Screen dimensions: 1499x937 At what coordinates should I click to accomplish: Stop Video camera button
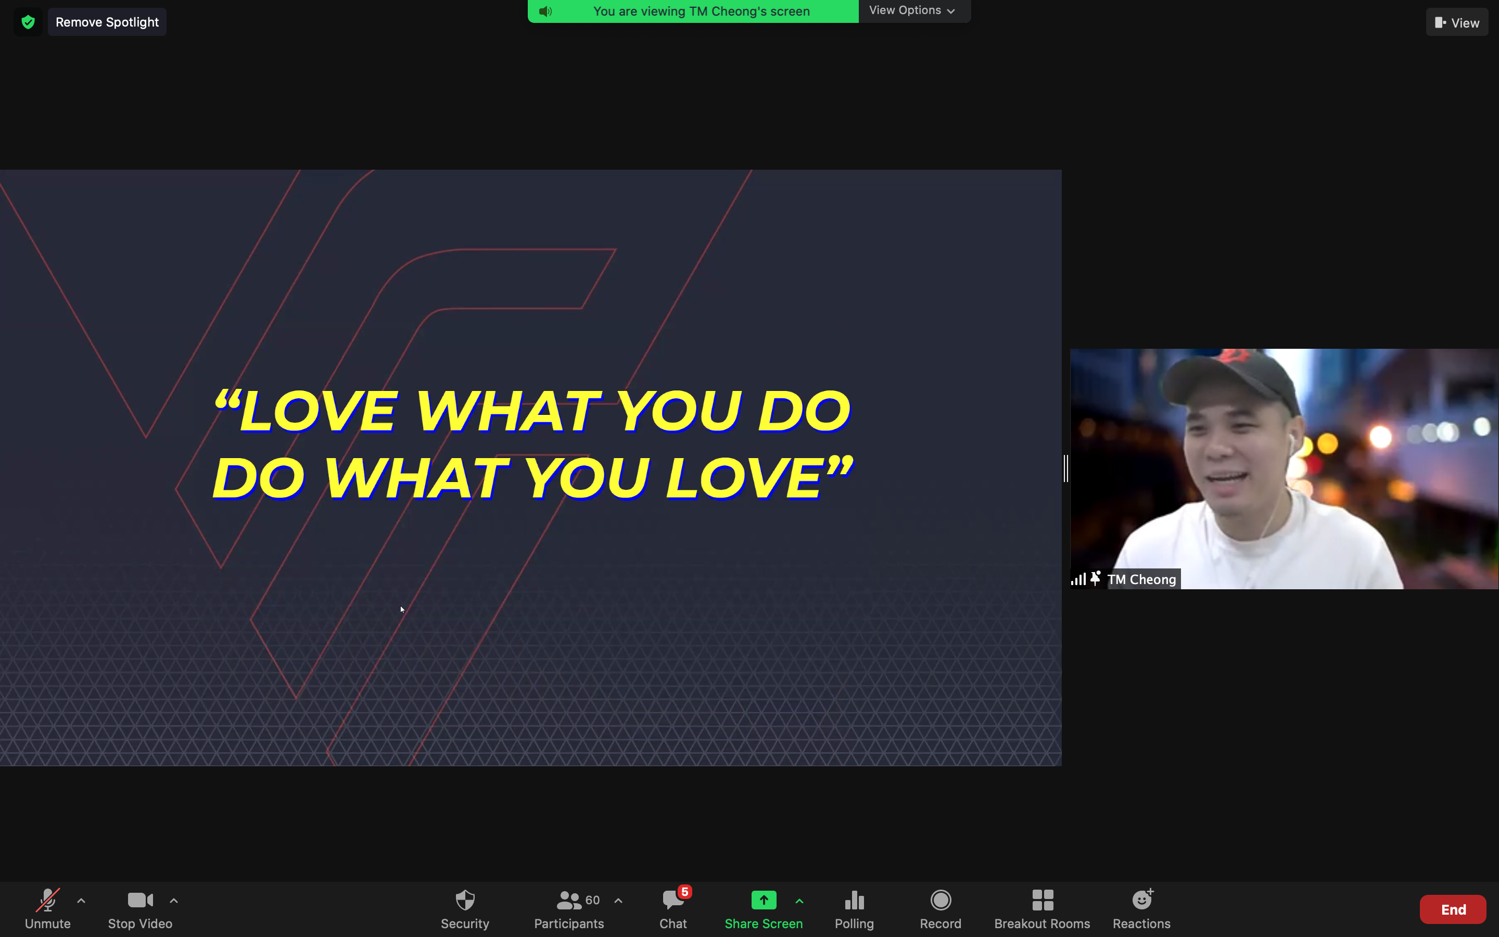(140, 908)
